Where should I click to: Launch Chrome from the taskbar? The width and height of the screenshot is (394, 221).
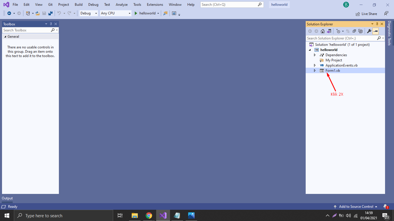pos(149,215)
